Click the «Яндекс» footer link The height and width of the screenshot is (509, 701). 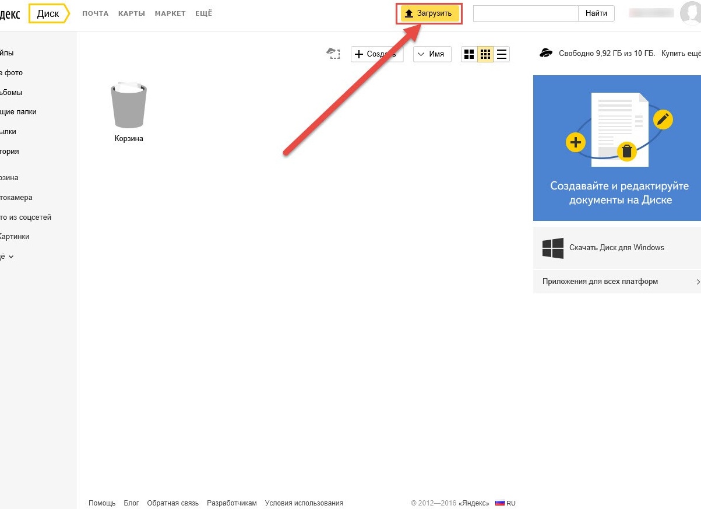coord(474,503)
